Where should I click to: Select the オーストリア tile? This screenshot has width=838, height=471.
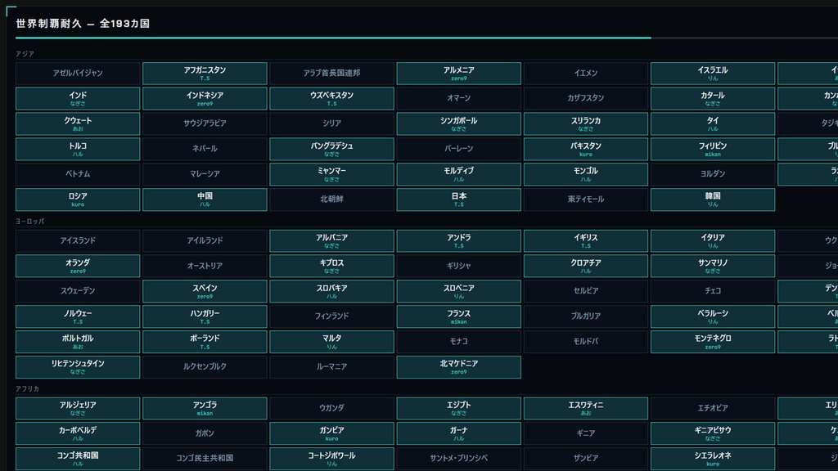point(205,266)
